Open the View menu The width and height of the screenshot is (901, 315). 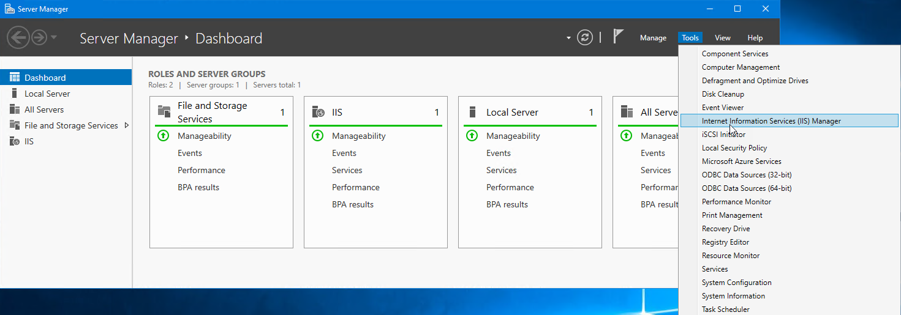[723, 38]
